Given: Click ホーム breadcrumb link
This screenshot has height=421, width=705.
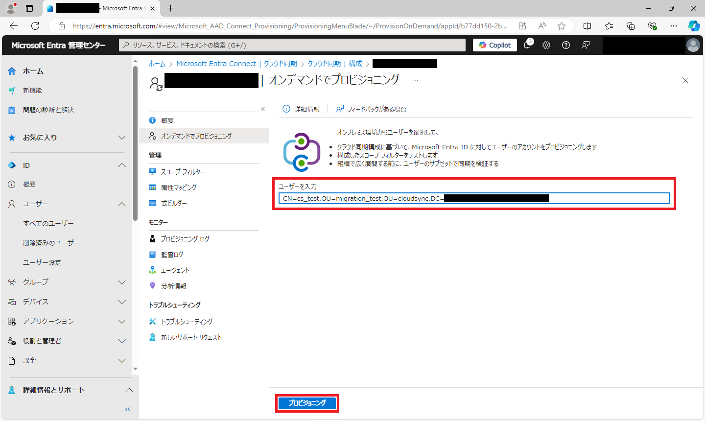Looking at the screenshot, I should (x=157, y=64).
